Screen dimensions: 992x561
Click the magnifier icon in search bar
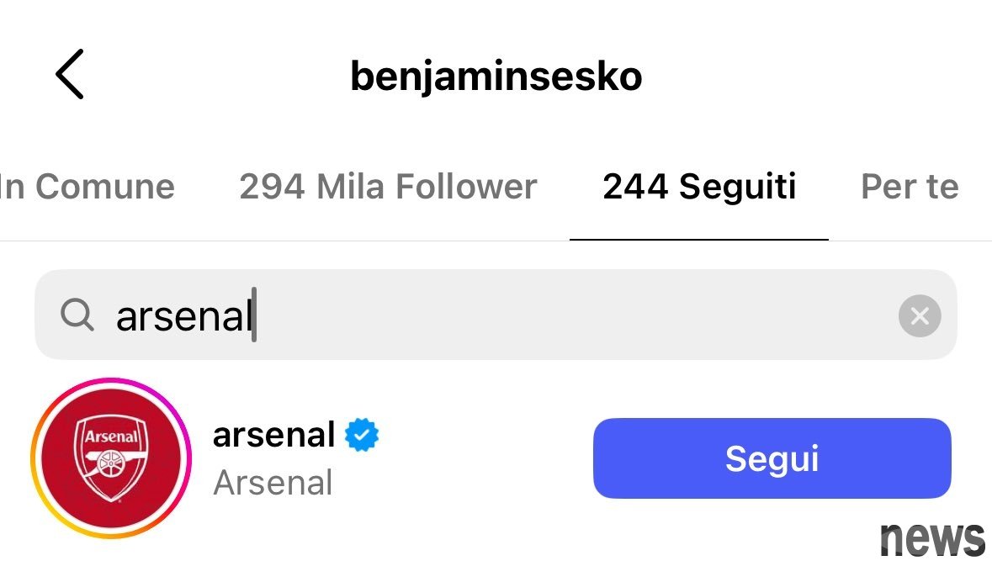pyautogui.click(x=77, y=315)
